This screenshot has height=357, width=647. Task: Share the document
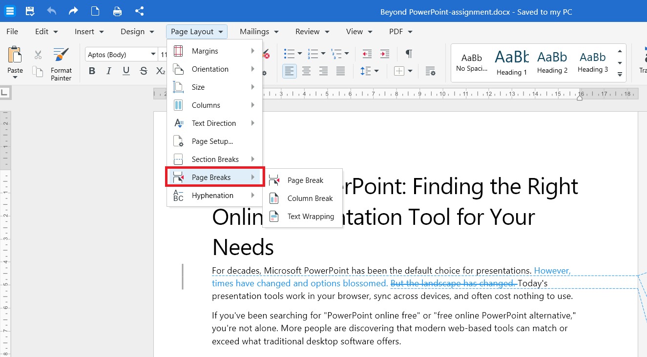(139, 11)
